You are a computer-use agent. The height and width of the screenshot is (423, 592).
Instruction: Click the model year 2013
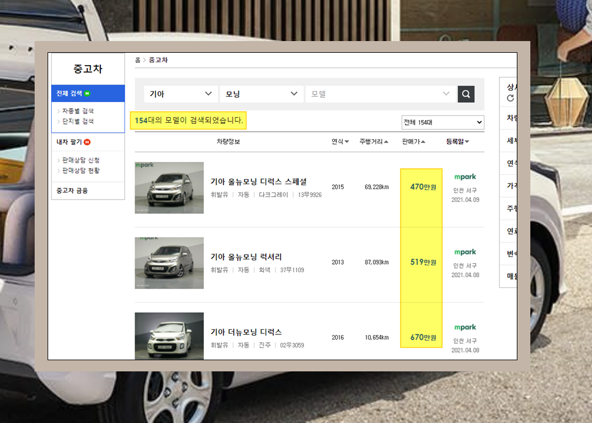tap(338, 262)
